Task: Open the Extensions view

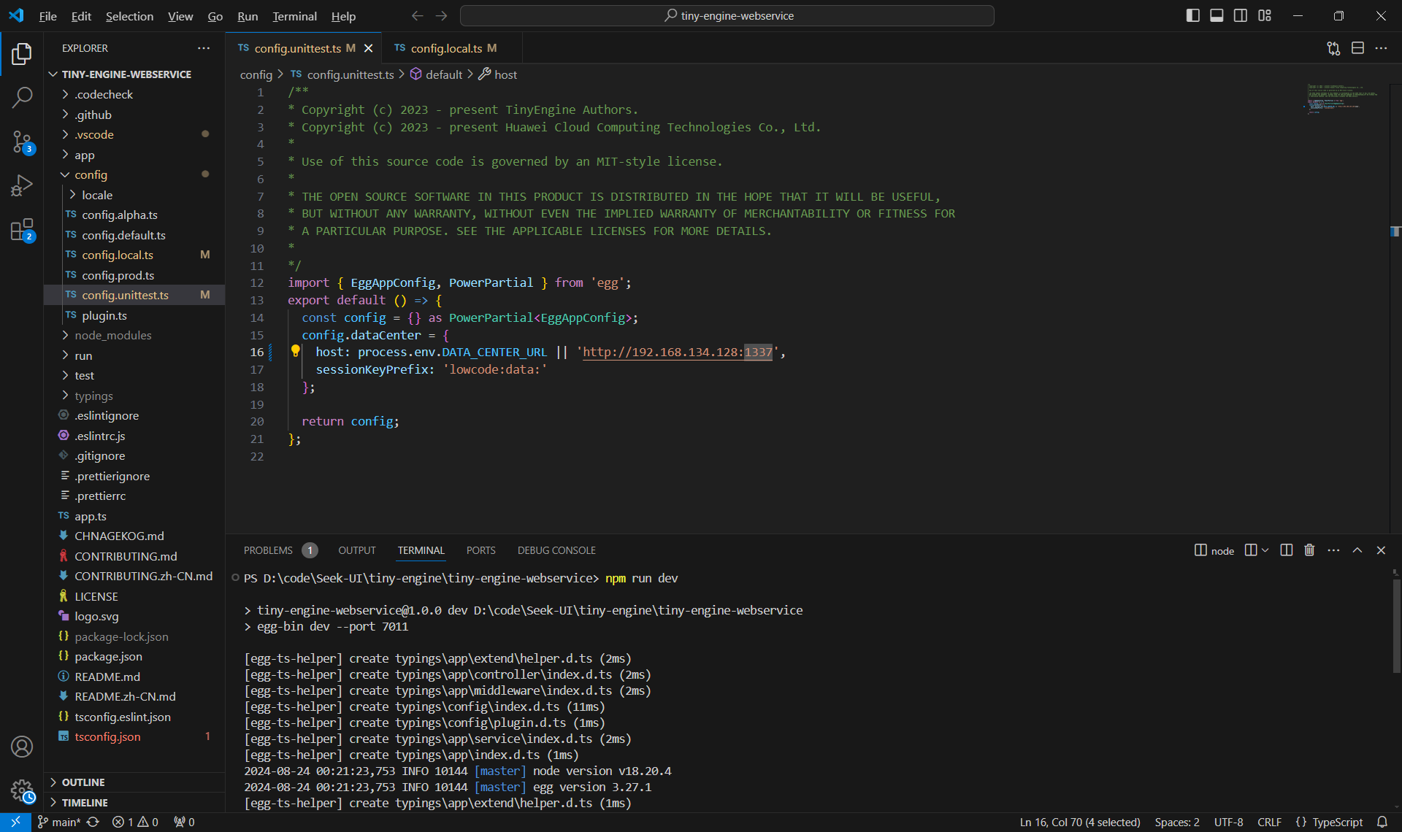Action: 22,230
